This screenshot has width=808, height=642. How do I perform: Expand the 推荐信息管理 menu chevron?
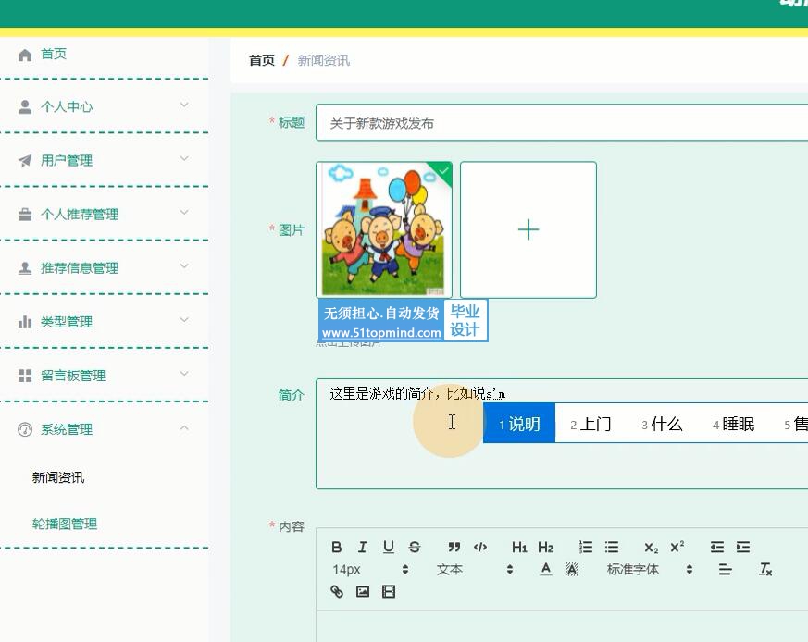tap(184, 266)
